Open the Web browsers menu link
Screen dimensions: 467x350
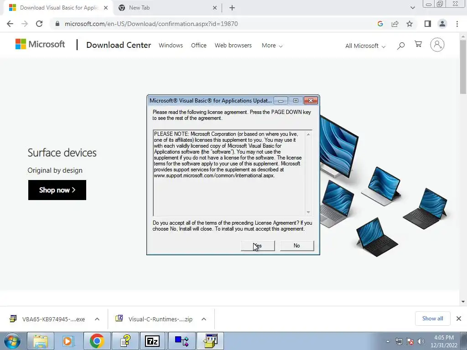tap(233, 46)
